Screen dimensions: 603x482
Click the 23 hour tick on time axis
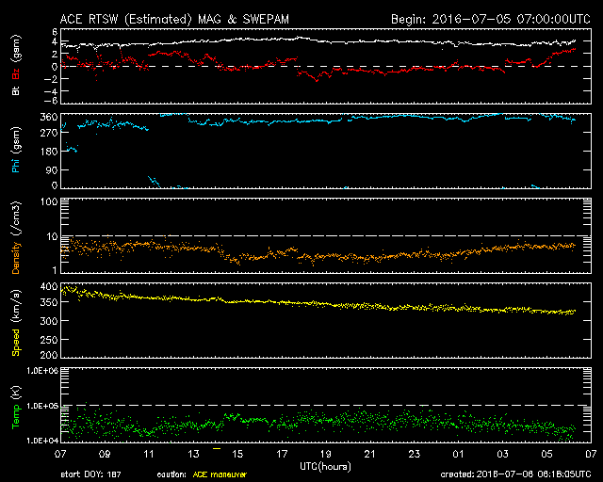415,454
